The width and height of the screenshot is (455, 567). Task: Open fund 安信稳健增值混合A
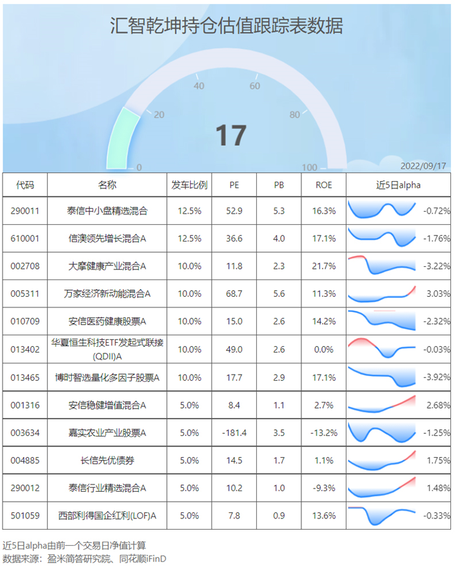pos(107,405)
